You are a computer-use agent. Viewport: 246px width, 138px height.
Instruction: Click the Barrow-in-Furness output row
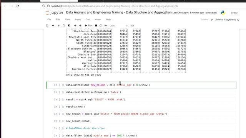coord(126,69)
